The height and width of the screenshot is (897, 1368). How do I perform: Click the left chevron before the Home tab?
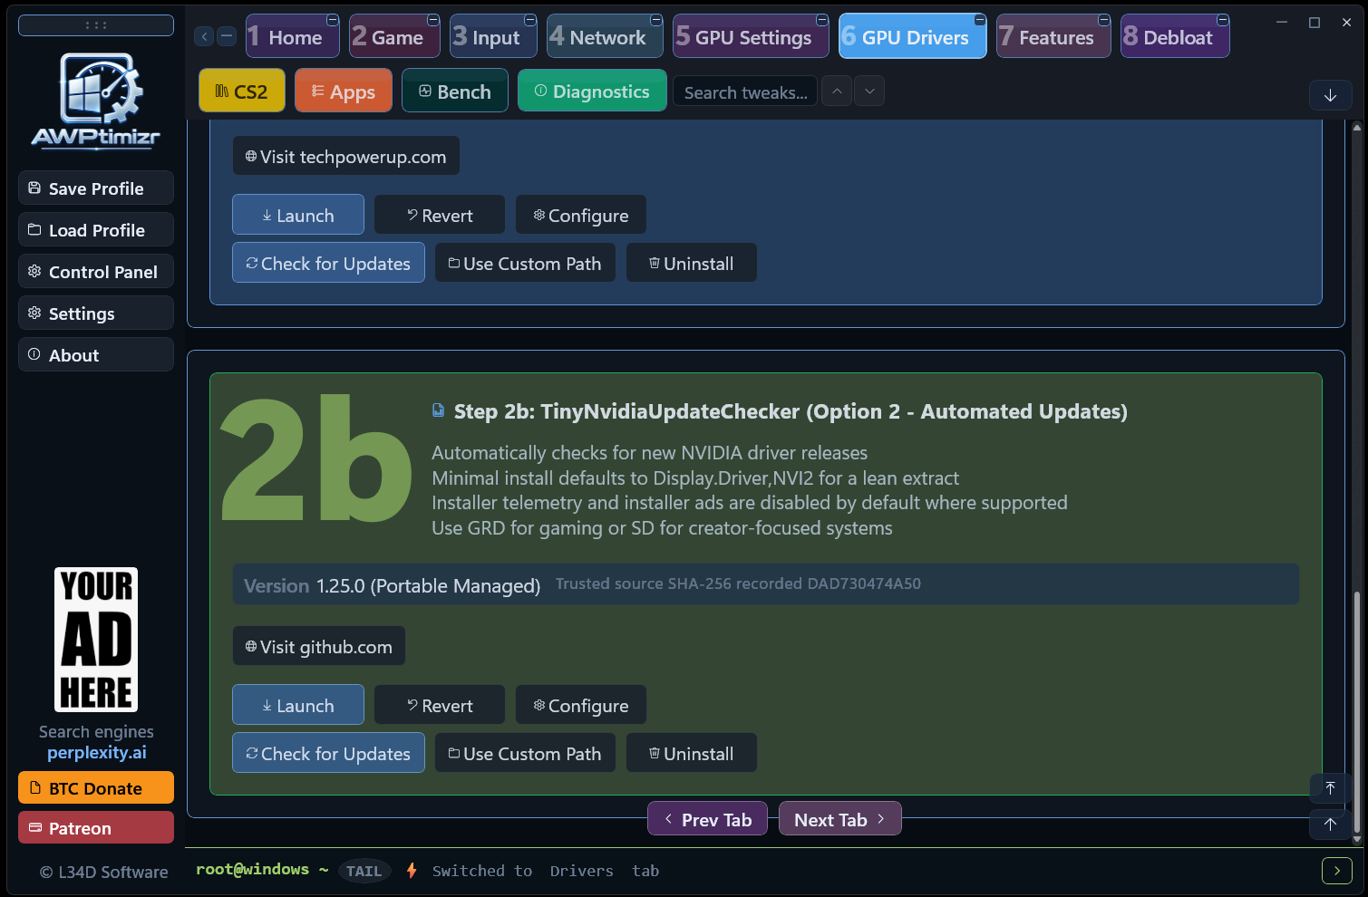tap(205, 36)
